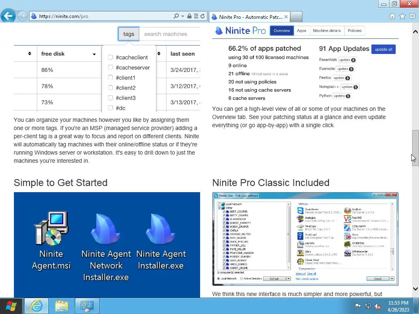Click the muted volume tray icon
Viewport: 419px width, 314px height.
tap(378, 306)
